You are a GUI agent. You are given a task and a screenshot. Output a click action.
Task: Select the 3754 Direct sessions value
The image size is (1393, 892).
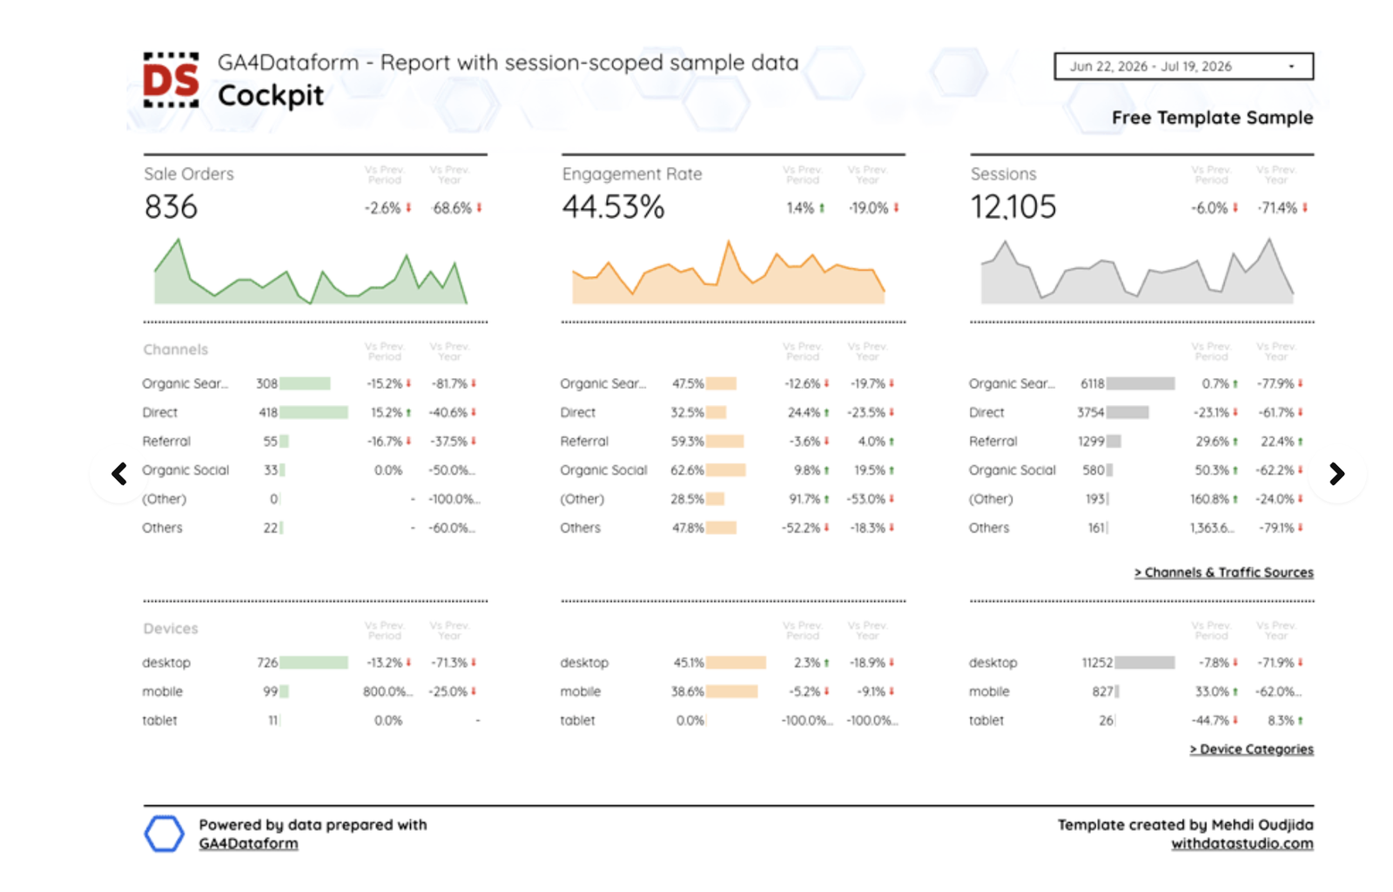[1091, 413]
